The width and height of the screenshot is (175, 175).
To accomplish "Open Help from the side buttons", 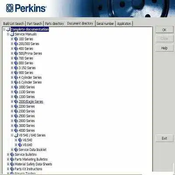I will point(164,48).
